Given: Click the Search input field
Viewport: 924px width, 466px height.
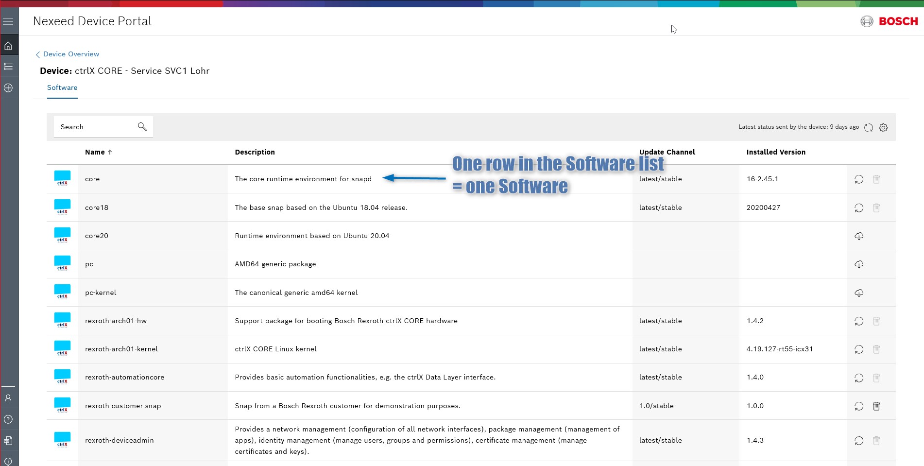Looking at the screenshot, I should (x=95, y=127).
